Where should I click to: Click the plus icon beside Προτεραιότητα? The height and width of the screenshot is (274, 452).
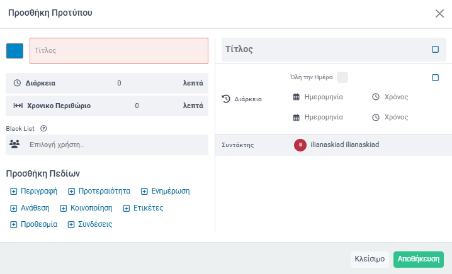71,191
